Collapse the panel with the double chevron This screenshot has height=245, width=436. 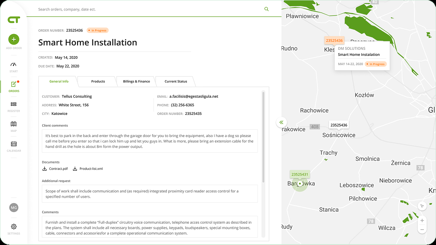[x=281, y=122]
